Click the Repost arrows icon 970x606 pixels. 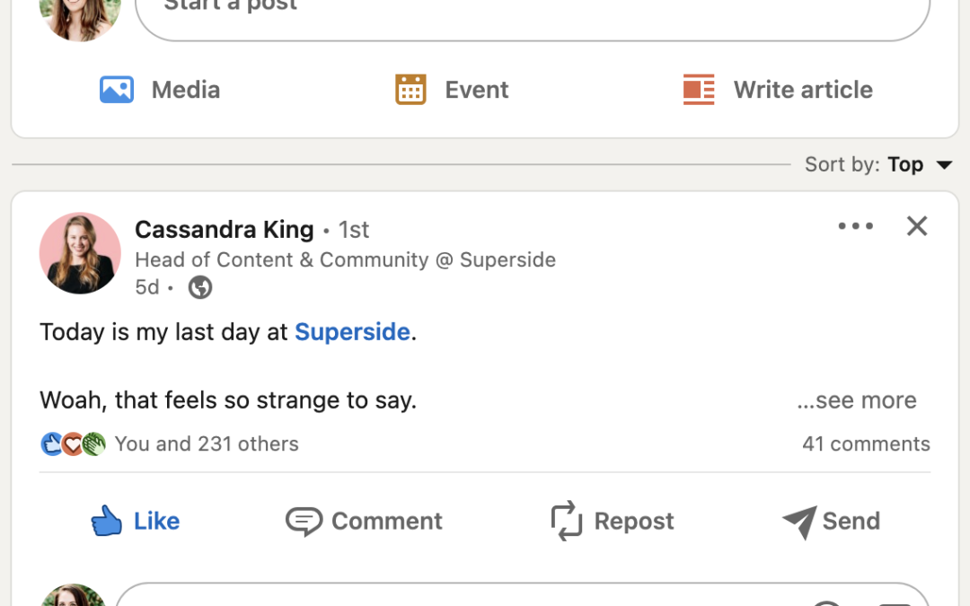click(567, 521)
